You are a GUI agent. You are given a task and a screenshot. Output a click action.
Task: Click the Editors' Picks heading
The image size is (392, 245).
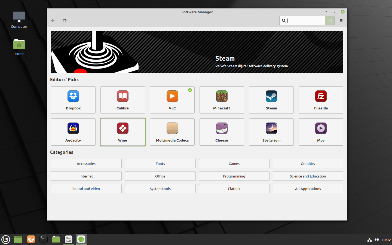coord(64,79)
